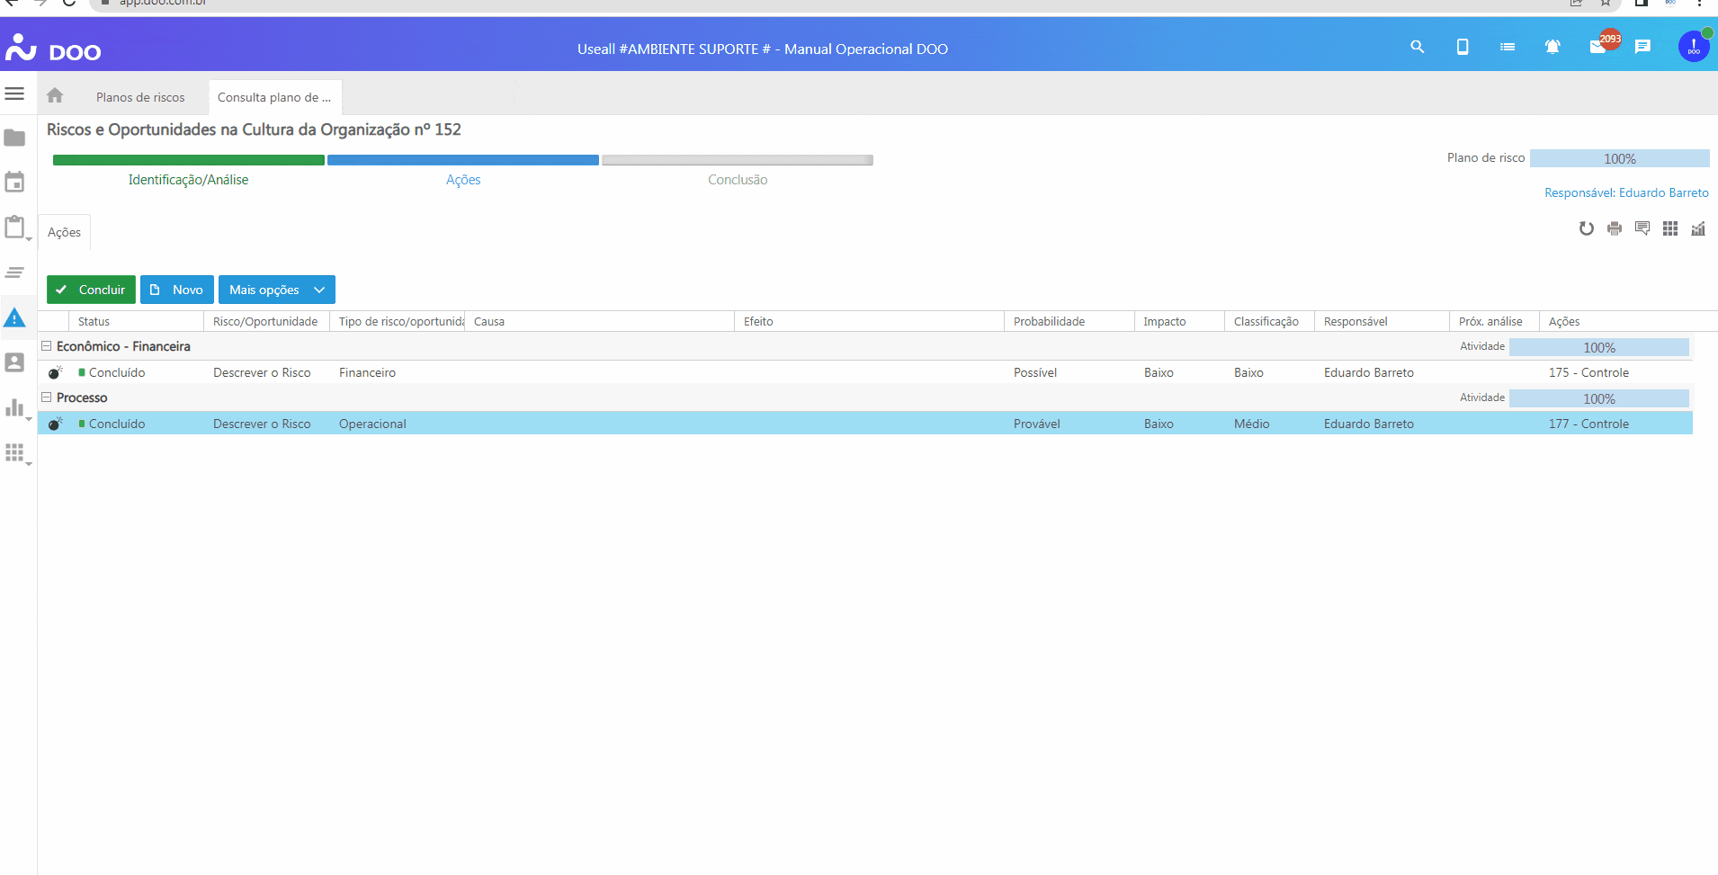
Task: Open the chart icon in grid toolbar
Action: (x=1698, y=228)
